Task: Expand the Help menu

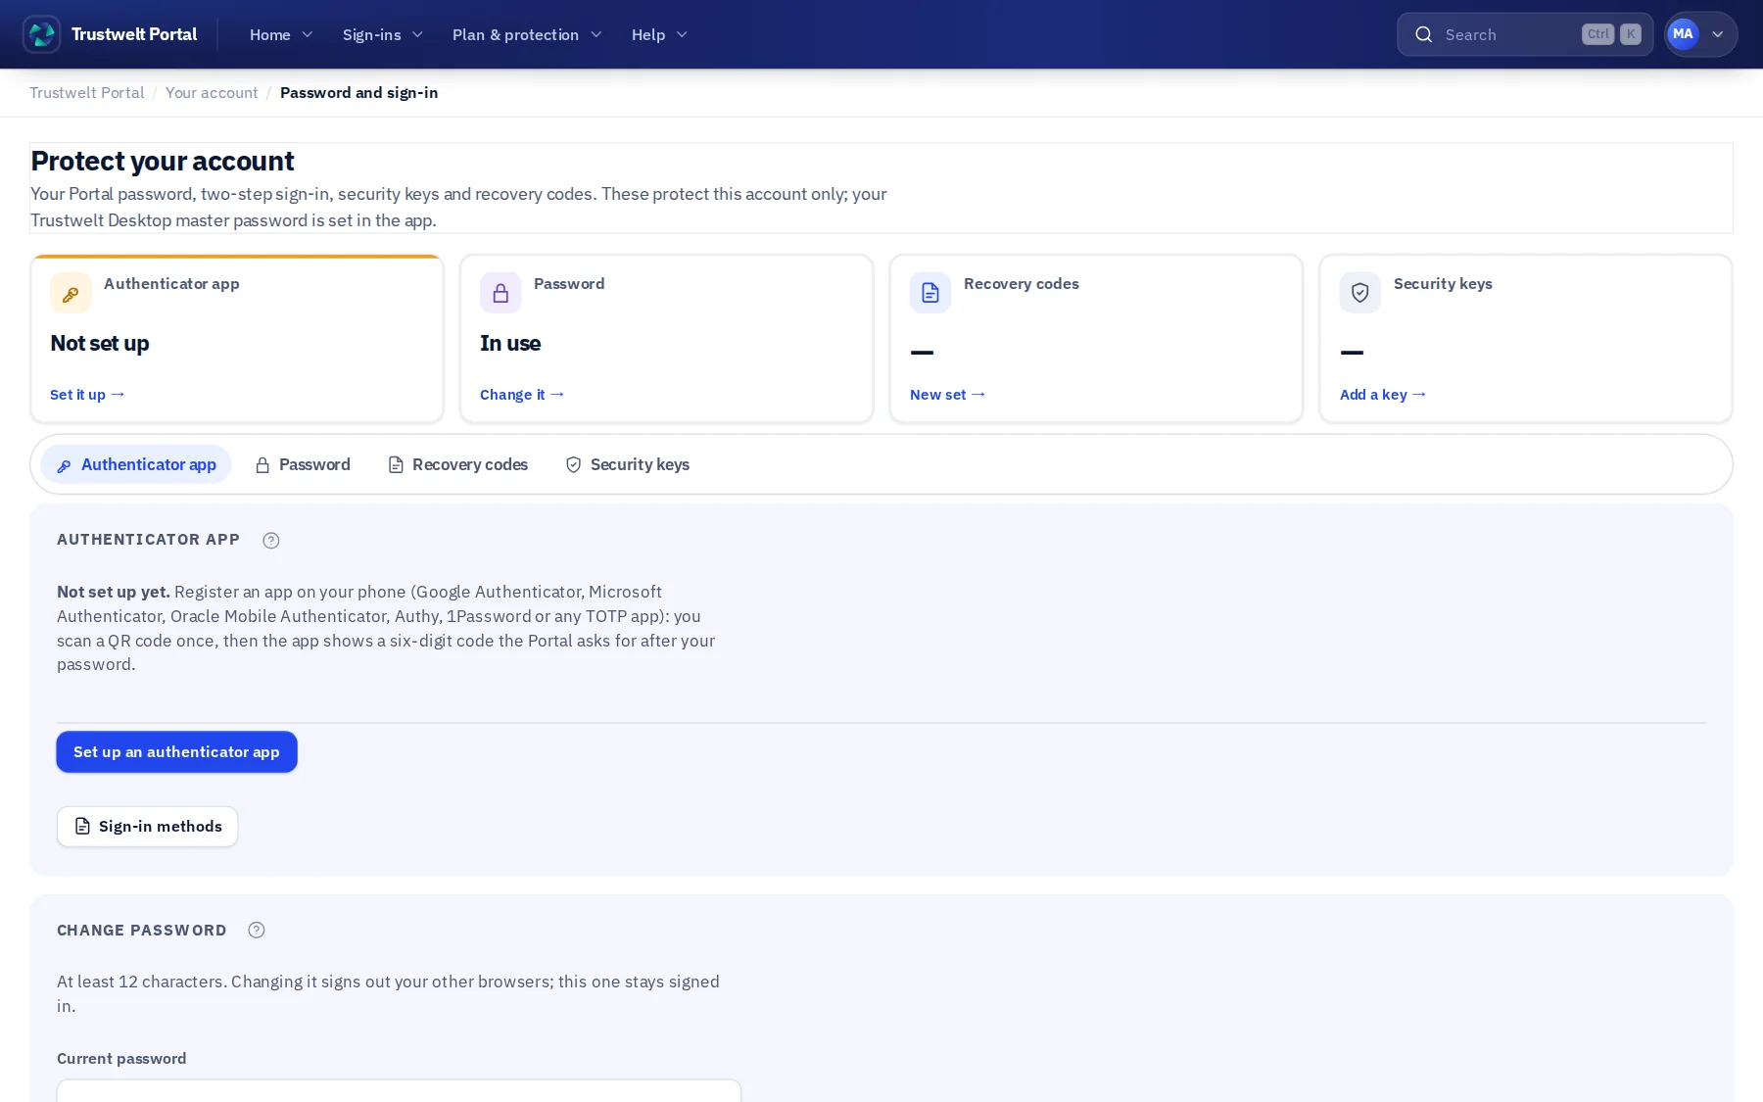Action: click(659, 34)
